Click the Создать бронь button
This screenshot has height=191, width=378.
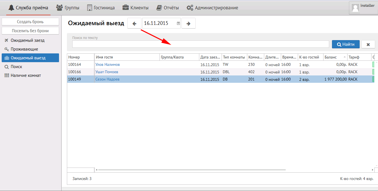(x=30, y=22)
